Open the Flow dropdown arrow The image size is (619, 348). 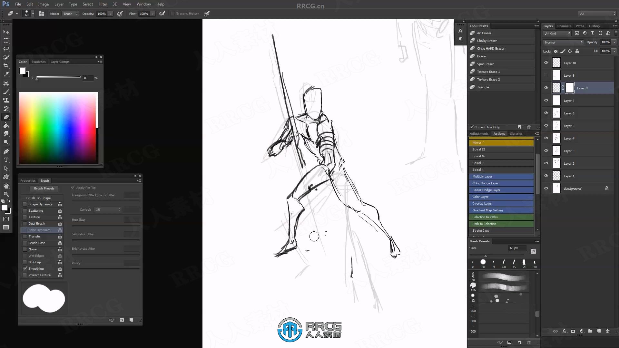(152, 14)
